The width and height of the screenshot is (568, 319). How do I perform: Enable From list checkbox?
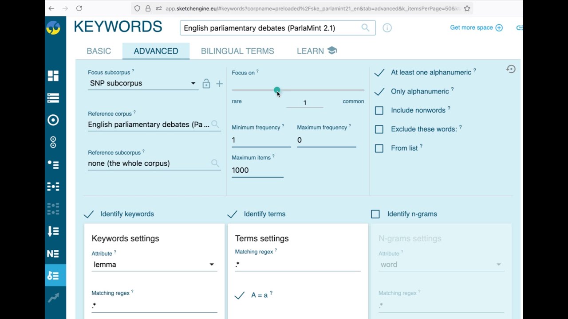(379, 148)
